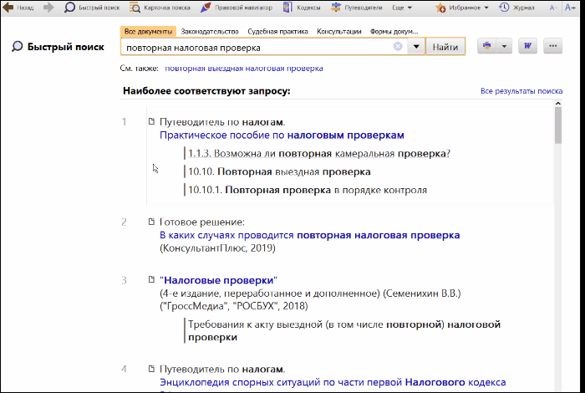
Task: Go back with the Назад arrow
Action: click(18, 8)
